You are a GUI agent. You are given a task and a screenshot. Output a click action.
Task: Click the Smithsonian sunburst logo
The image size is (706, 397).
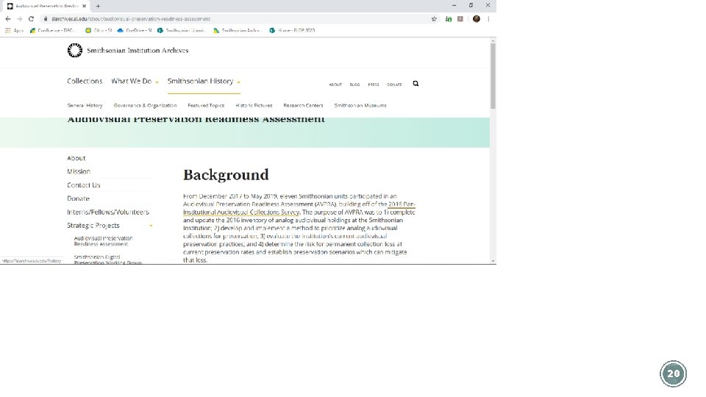coord(75,51)
